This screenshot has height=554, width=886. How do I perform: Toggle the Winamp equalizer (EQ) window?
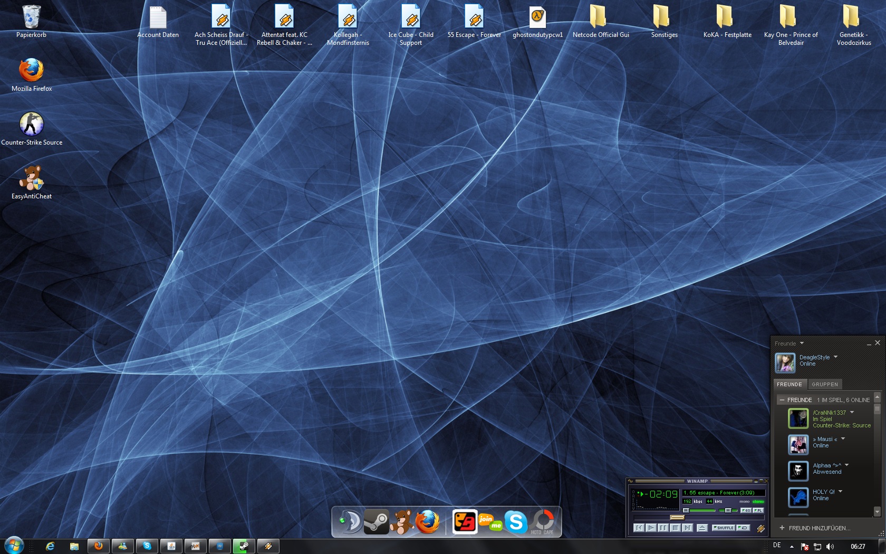click(x=746, y=510)
